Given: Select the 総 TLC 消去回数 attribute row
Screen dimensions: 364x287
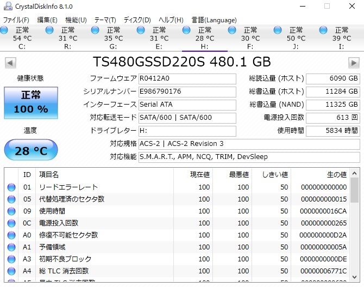Looking at the screenshot, I should point(177,271).
